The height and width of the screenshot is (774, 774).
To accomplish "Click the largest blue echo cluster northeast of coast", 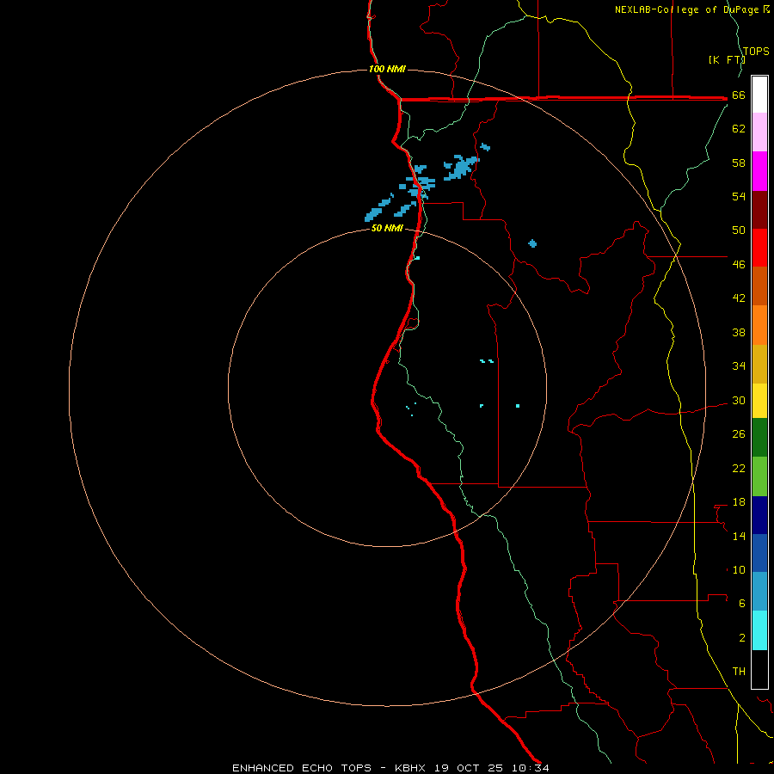I will pos(461,168).
